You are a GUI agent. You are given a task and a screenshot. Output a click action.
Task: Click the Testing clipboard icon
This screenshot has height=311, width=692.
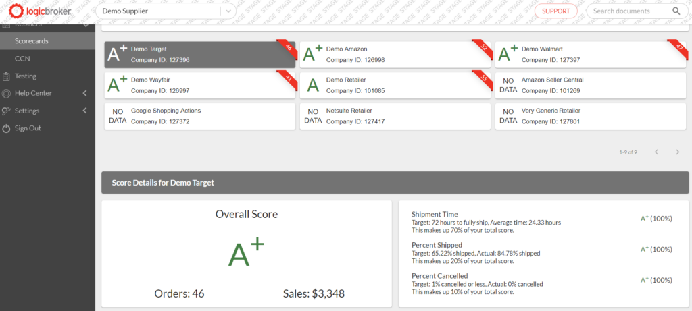tap(6, 76)
